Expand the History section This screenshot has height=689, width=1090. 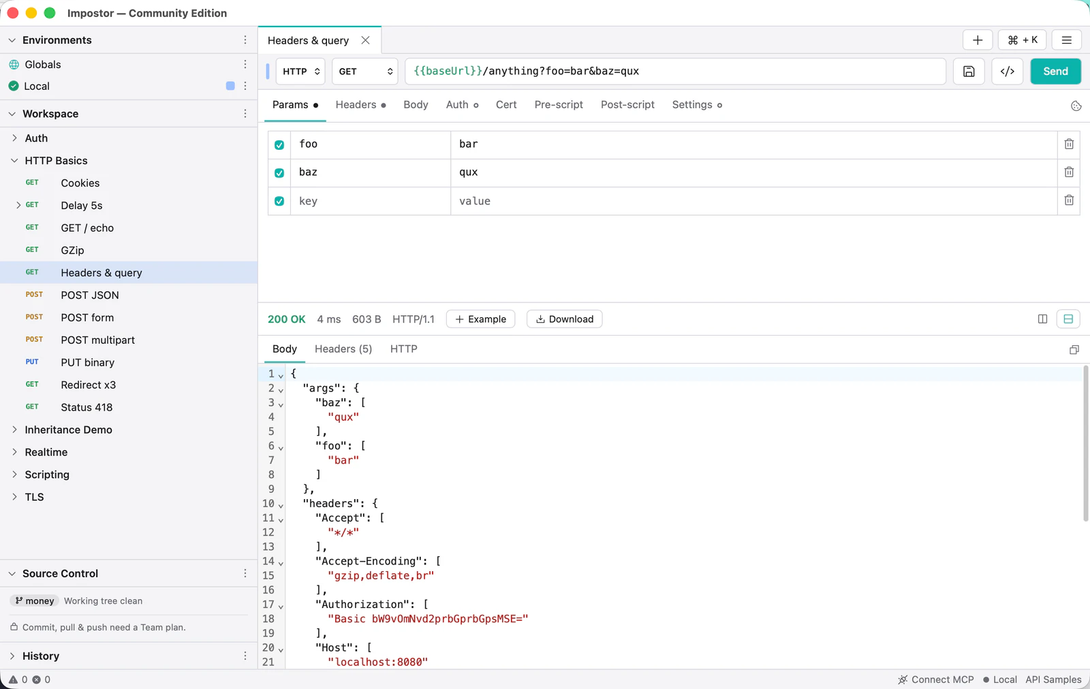[12, 656]
